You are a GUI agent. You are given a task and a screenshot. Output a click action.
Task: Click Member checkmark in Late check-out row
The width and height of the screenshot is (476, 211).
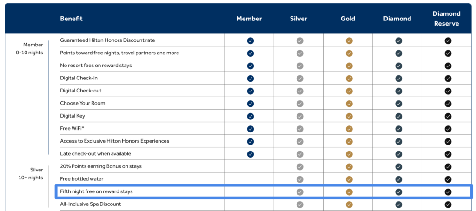point(251,154)
